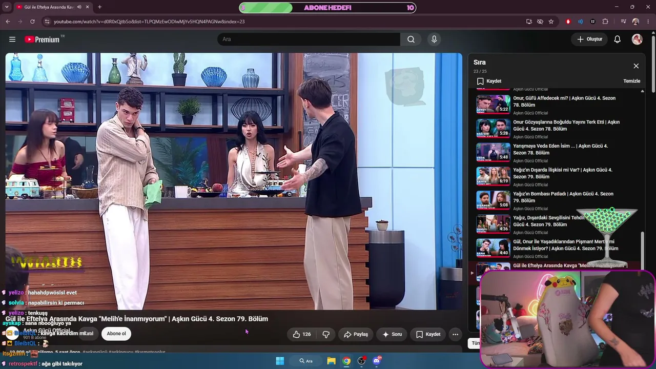
Task: Open the Oluştur create menu
Action: [x=590, y=39]
